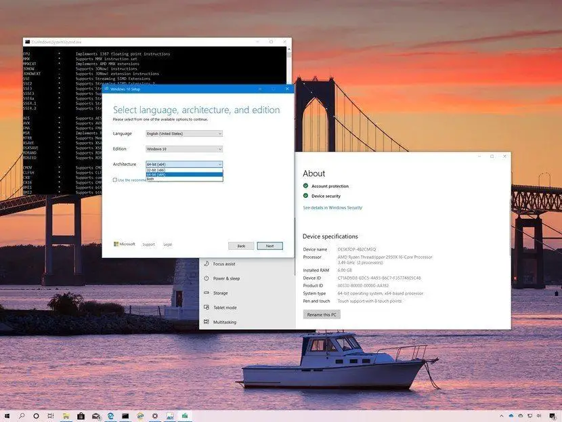Click Device specifications heading
The width and height of the screenshot is (562, 422).
tap(330, 236)
